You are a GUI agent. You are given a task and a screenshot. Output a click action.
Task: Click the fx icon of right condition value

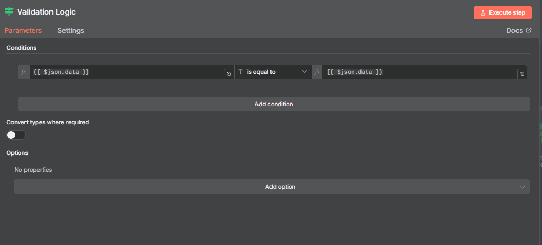(x=317, y=72)
